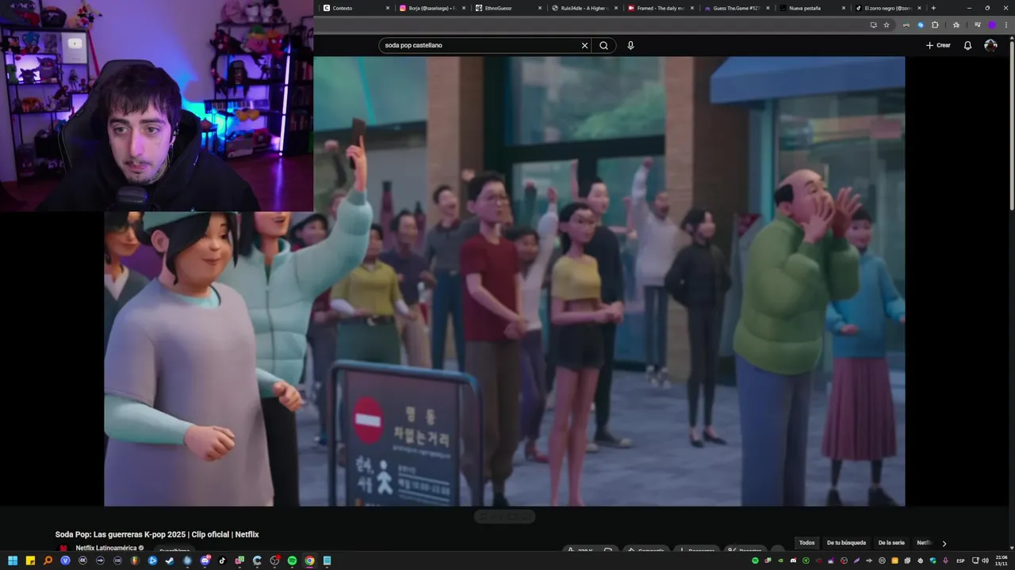
Task: Open the Chrome extensions puzzle icon
Action: point(935,25)
